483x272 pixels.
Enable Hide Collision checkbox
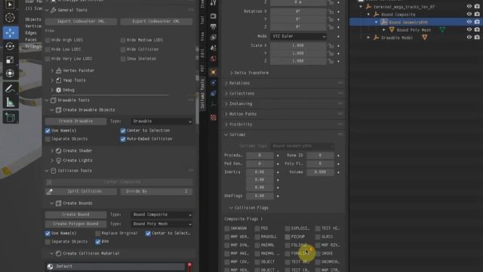tap(123, 49)
